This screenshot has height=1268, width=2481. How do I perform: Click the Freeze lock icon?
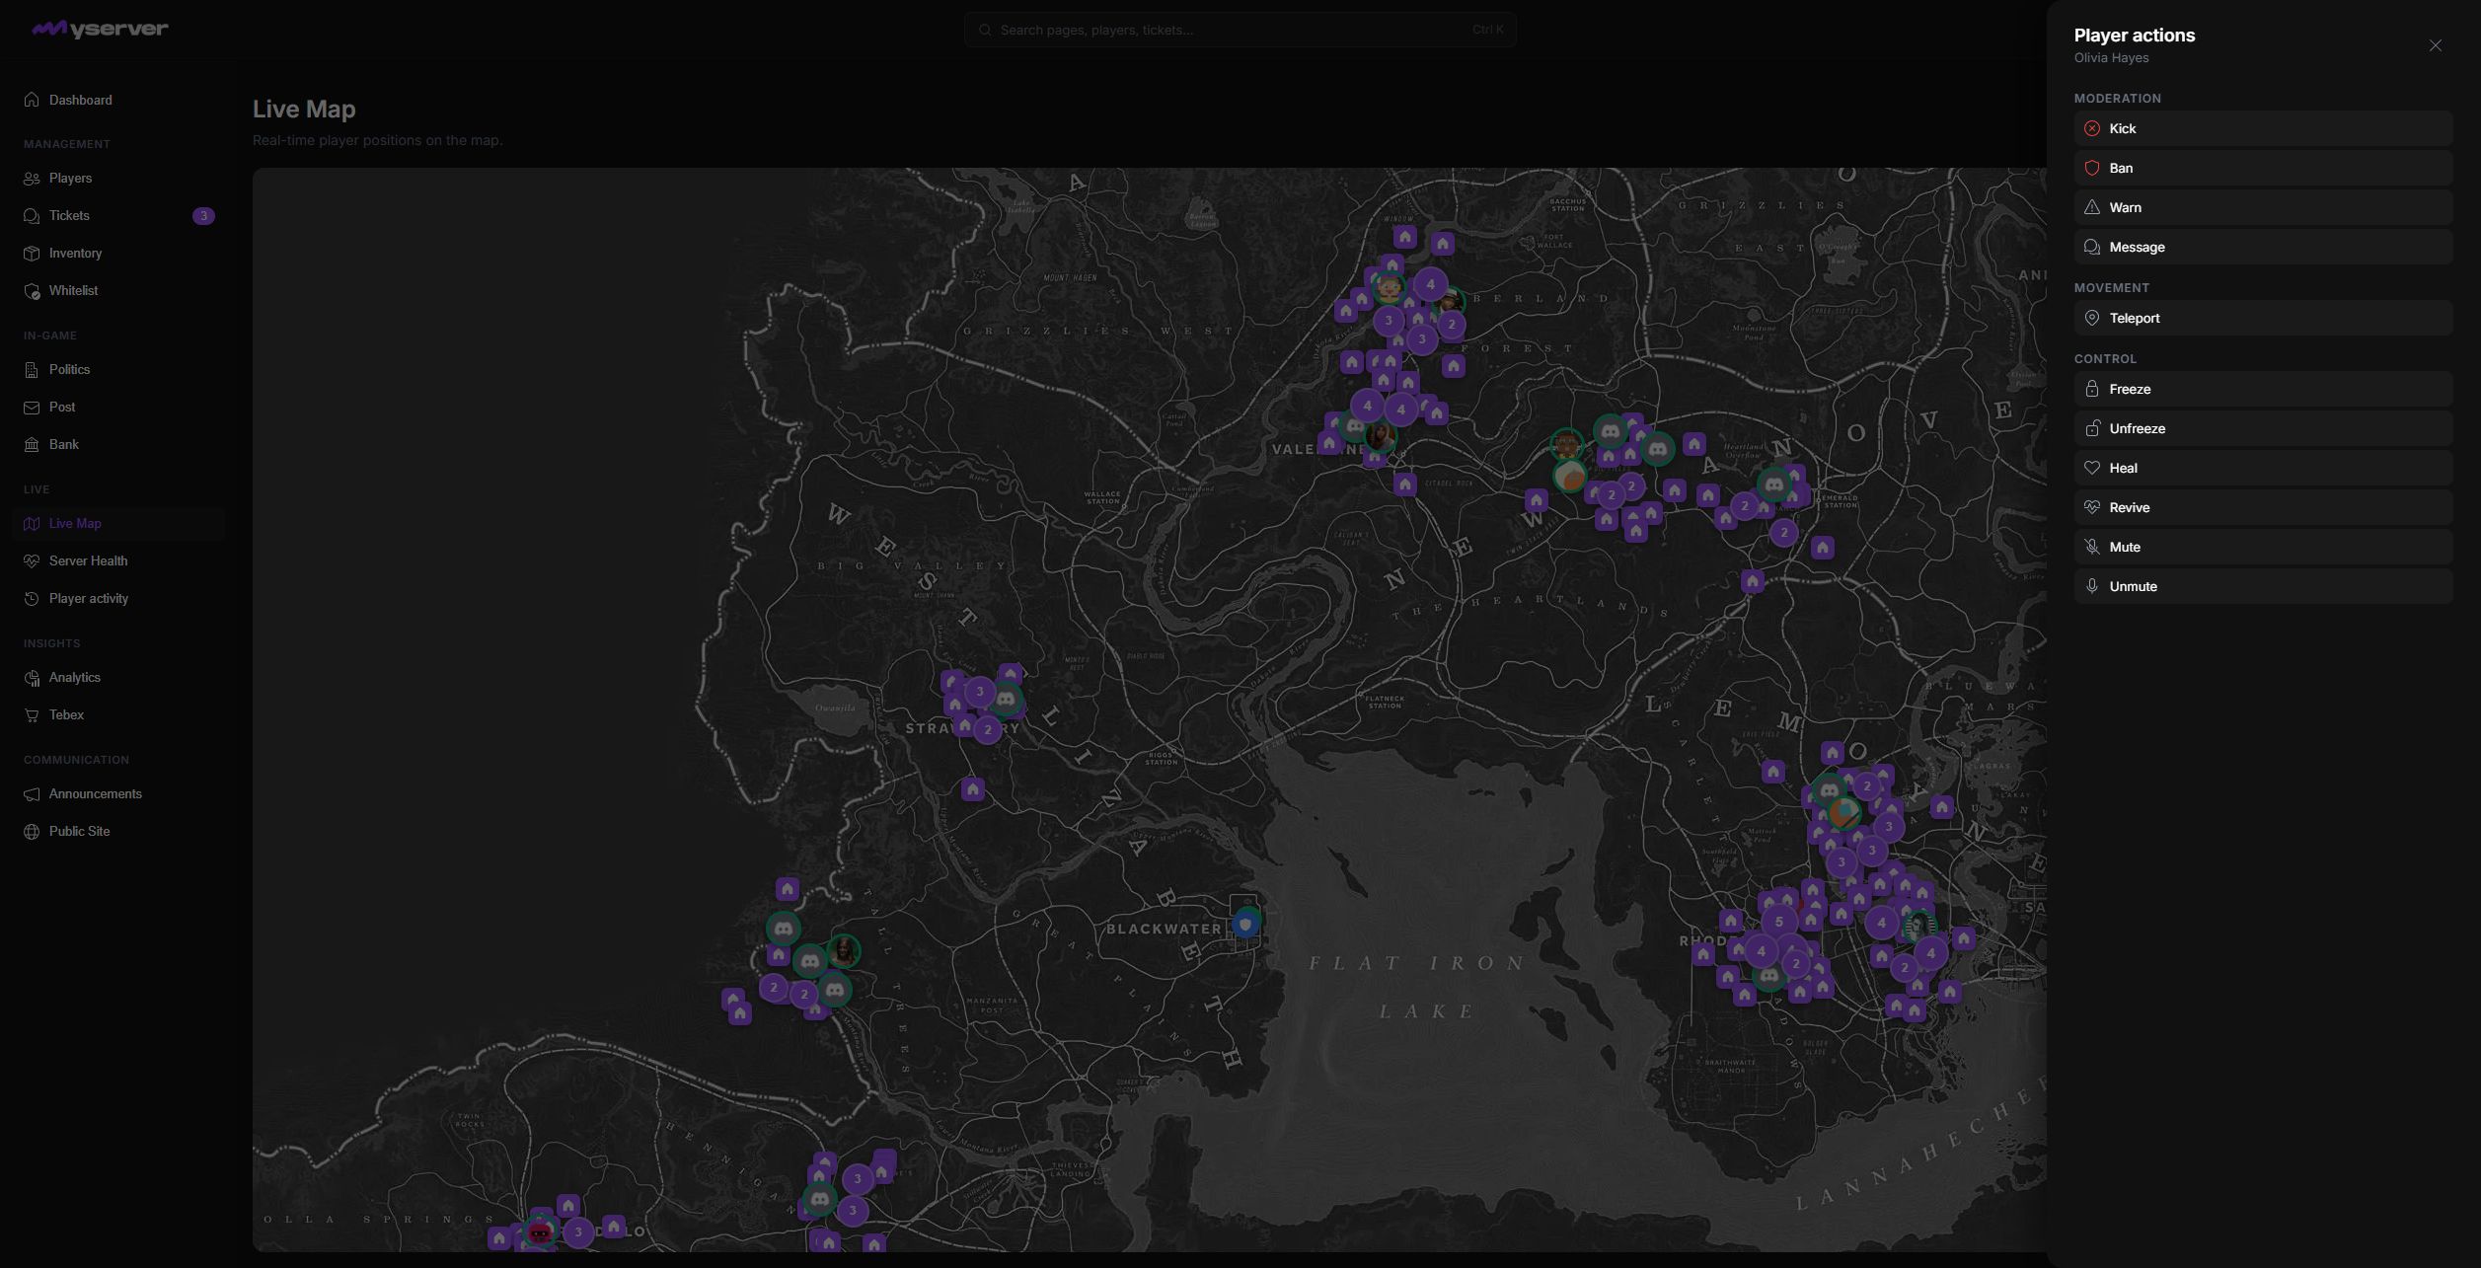[2091, 389]
